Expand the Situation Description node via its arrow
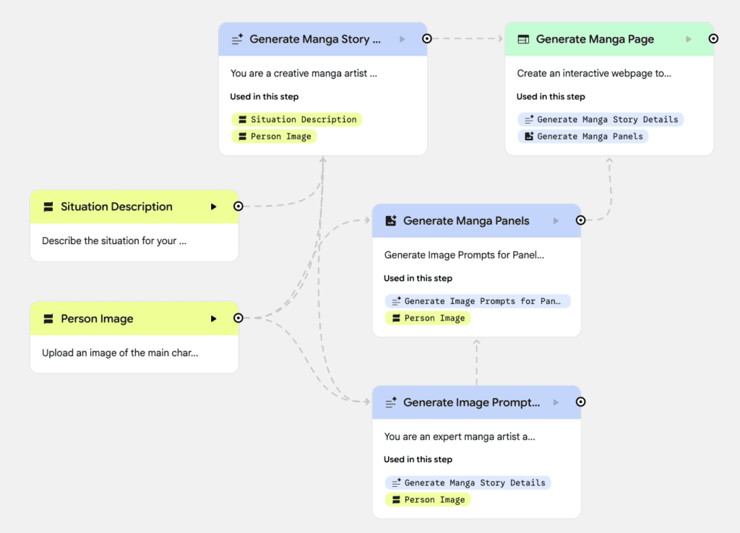740x533 pixels. coord(215,207)
